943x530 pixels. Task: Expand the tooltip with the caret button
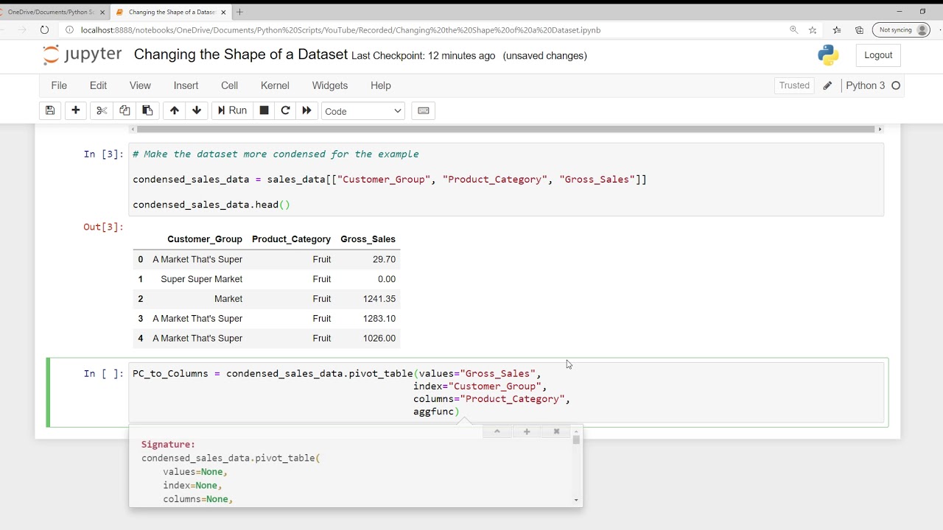click(x=497, y=431)
